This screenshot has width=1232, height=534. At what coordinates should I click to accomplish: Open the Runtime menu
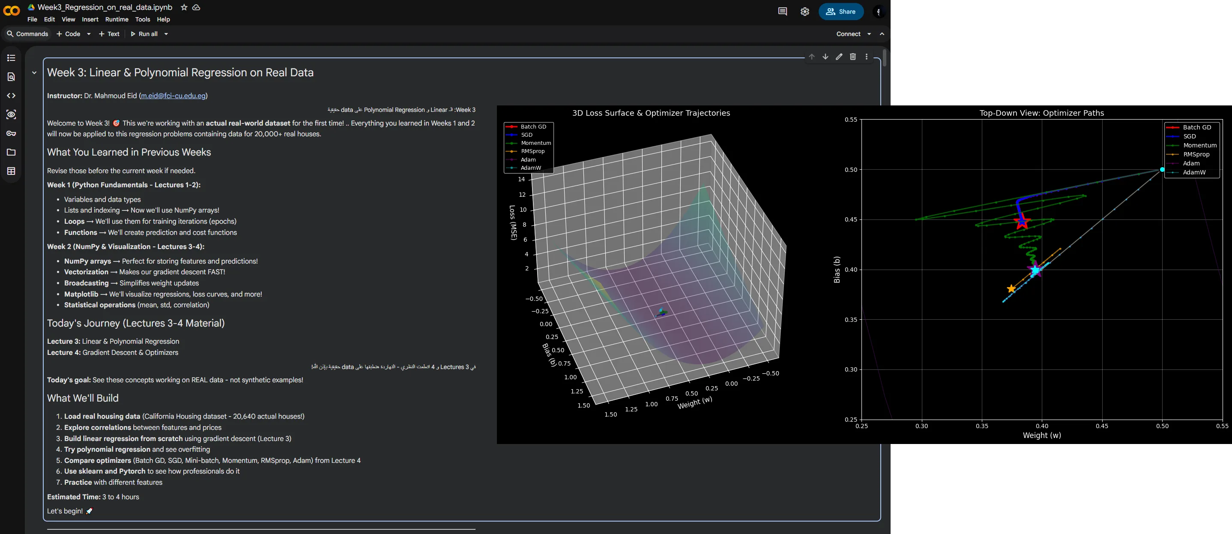[x=117, y=20]
